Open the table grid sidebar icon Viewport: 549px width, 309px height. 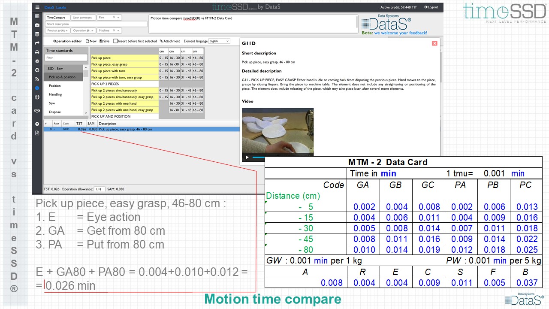[37, 16]
